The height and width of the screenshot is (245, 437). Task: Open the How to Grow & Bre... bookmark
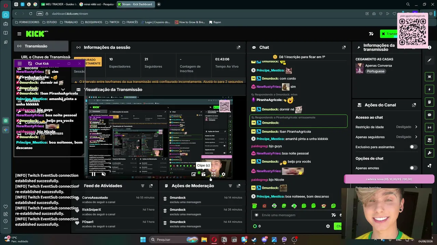(190, 22)
